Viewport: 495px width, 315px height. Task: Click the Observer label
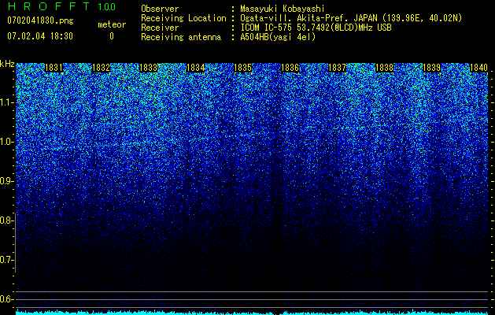point(160,9)
